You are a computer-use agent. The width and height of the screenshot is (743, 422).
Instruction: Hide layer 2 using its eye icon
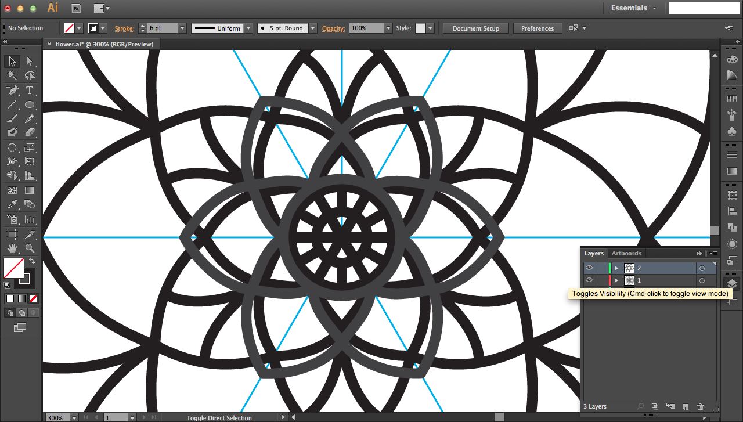click(x=589, y=268)
